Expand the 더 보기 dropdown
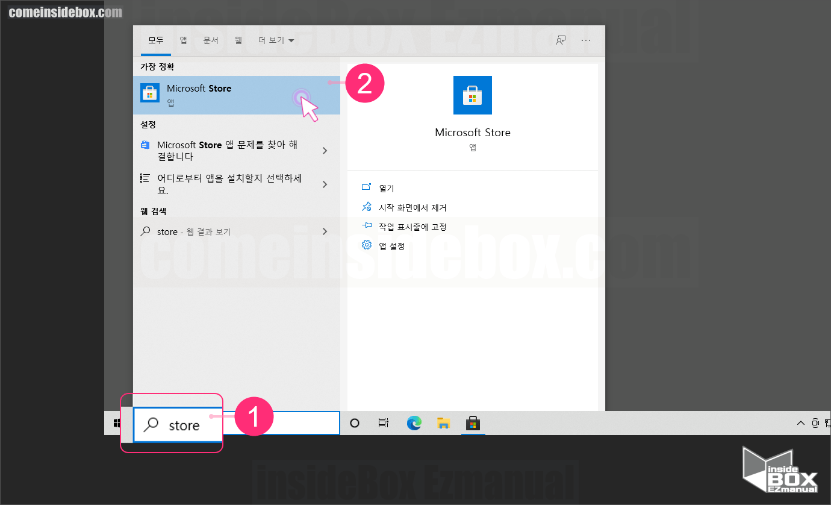The height and width of the screenshot is (505, 831). coord(276,40)
